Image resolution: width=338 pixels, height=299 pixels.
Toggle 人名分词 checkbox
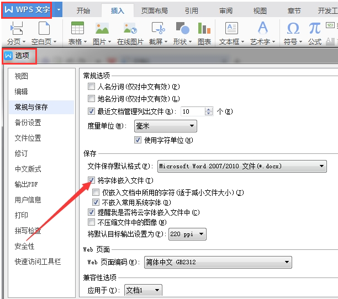coord(91,87)
